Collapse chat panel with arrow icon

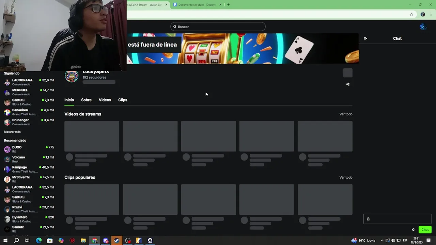365,38
